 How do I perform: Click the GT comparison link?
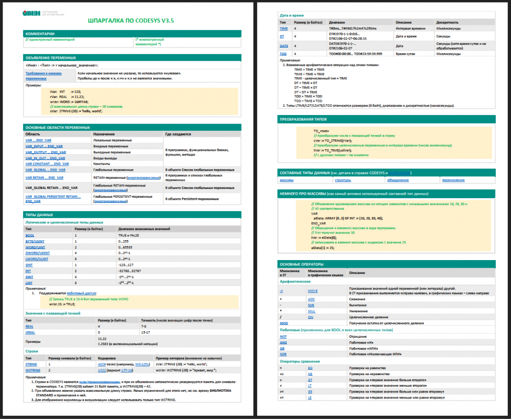click(310, 380)
